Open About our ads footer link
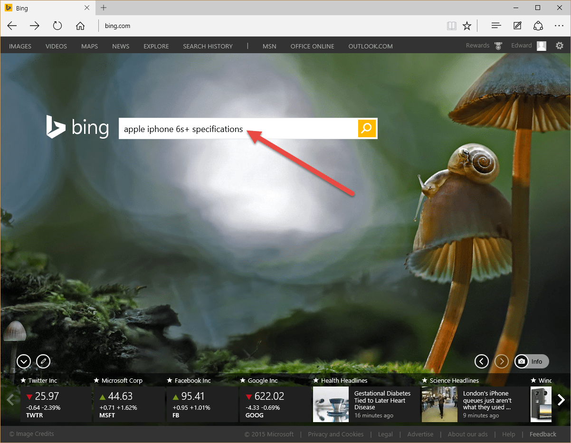Screen dimensions: 571x443 coord(468,434)
